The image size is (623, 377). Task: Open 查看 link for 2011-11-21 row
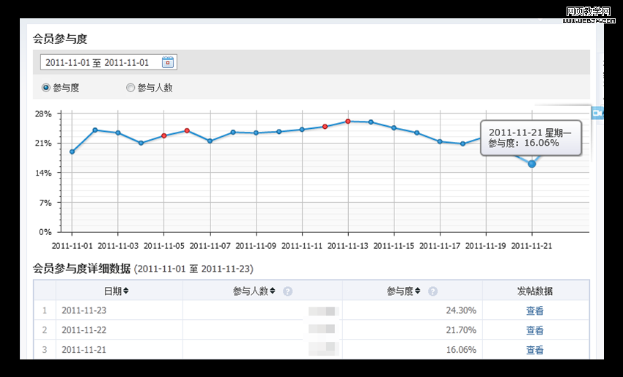click(x=535, y=350)
